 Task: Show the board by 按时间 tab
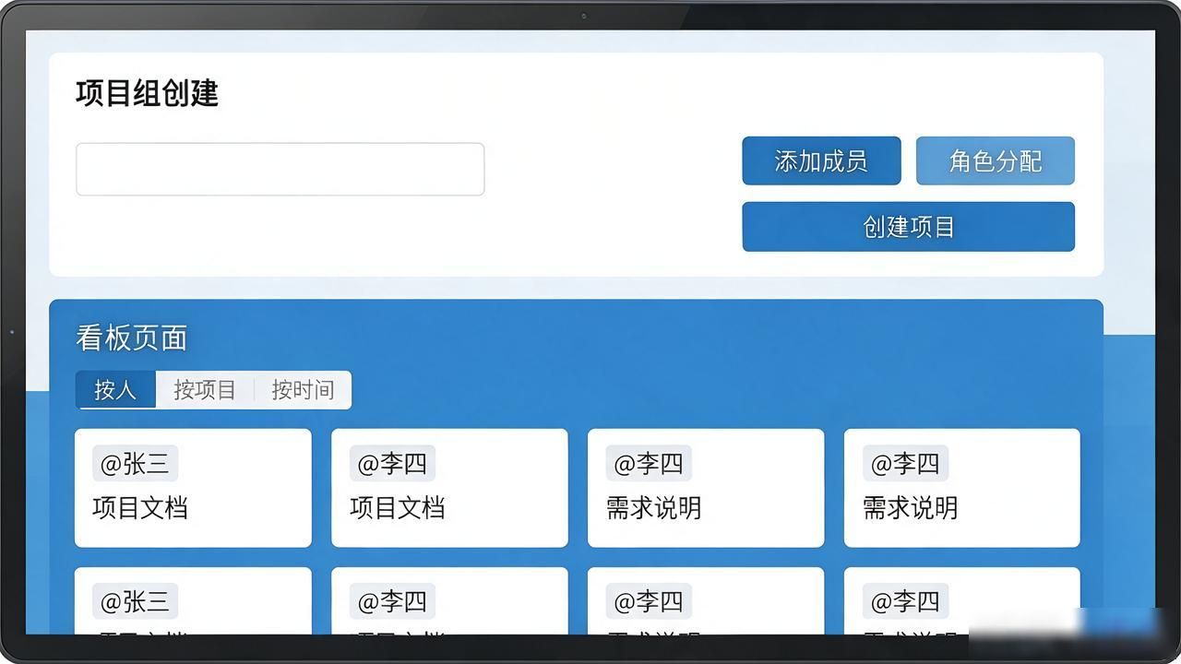tap(303, 390)
